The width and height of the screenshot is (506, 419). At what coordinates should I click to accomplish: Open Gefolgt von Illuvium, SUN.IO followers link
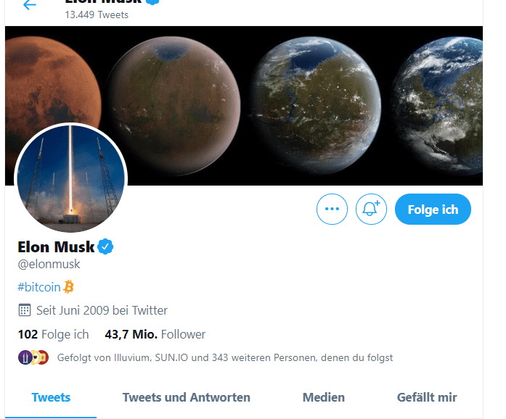click(x=225, y=357)
